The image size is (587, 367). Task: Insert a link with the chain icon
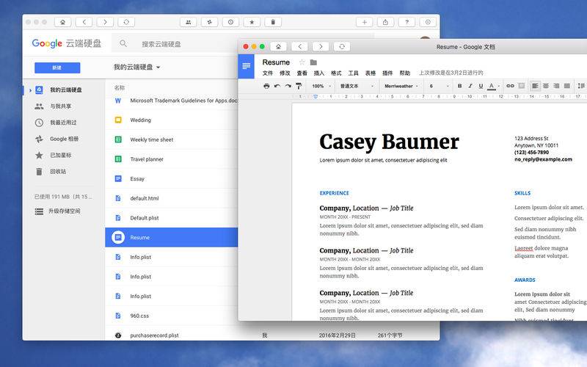510,86
